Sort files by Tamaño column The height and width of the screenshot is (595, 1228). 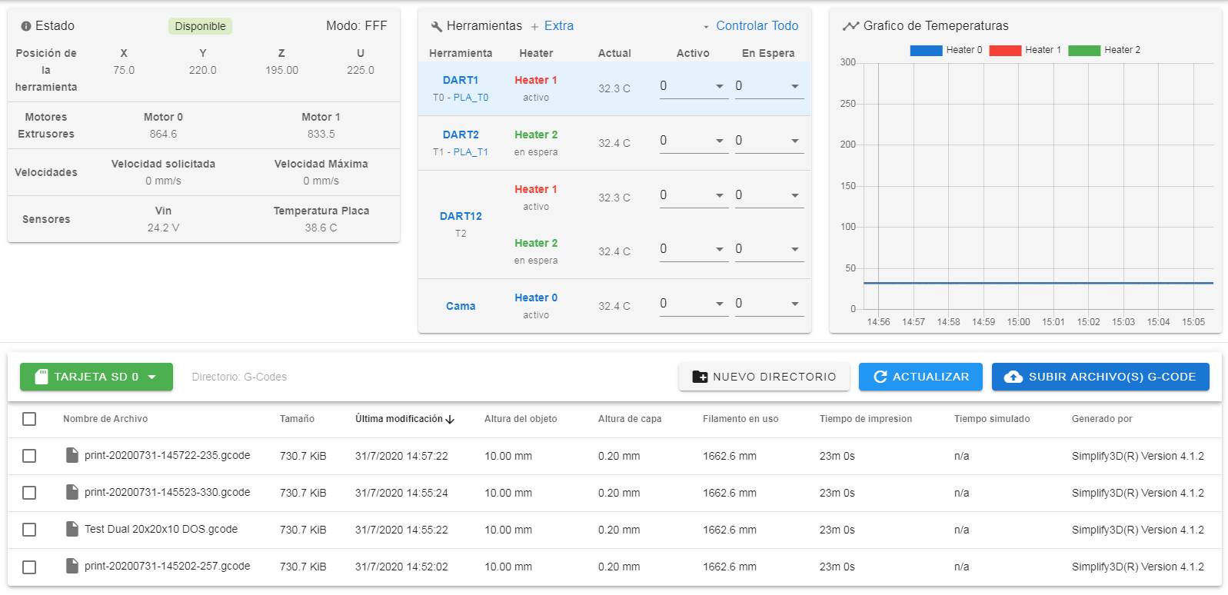(297, 419)
